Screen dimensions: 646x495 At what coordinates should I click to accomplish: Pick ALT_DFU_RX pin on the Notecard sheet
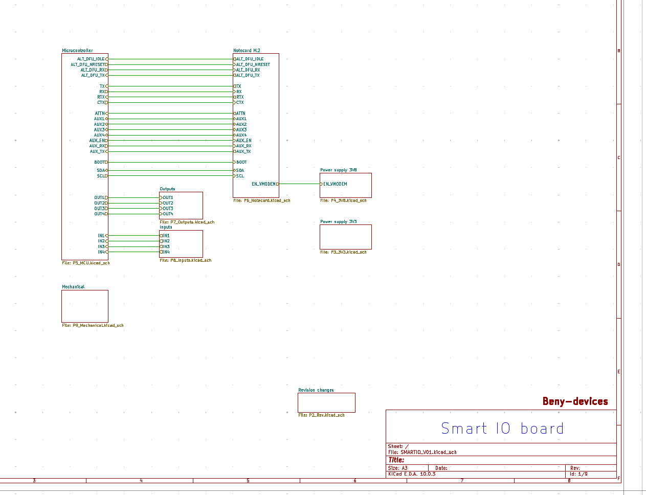[248, 70]
